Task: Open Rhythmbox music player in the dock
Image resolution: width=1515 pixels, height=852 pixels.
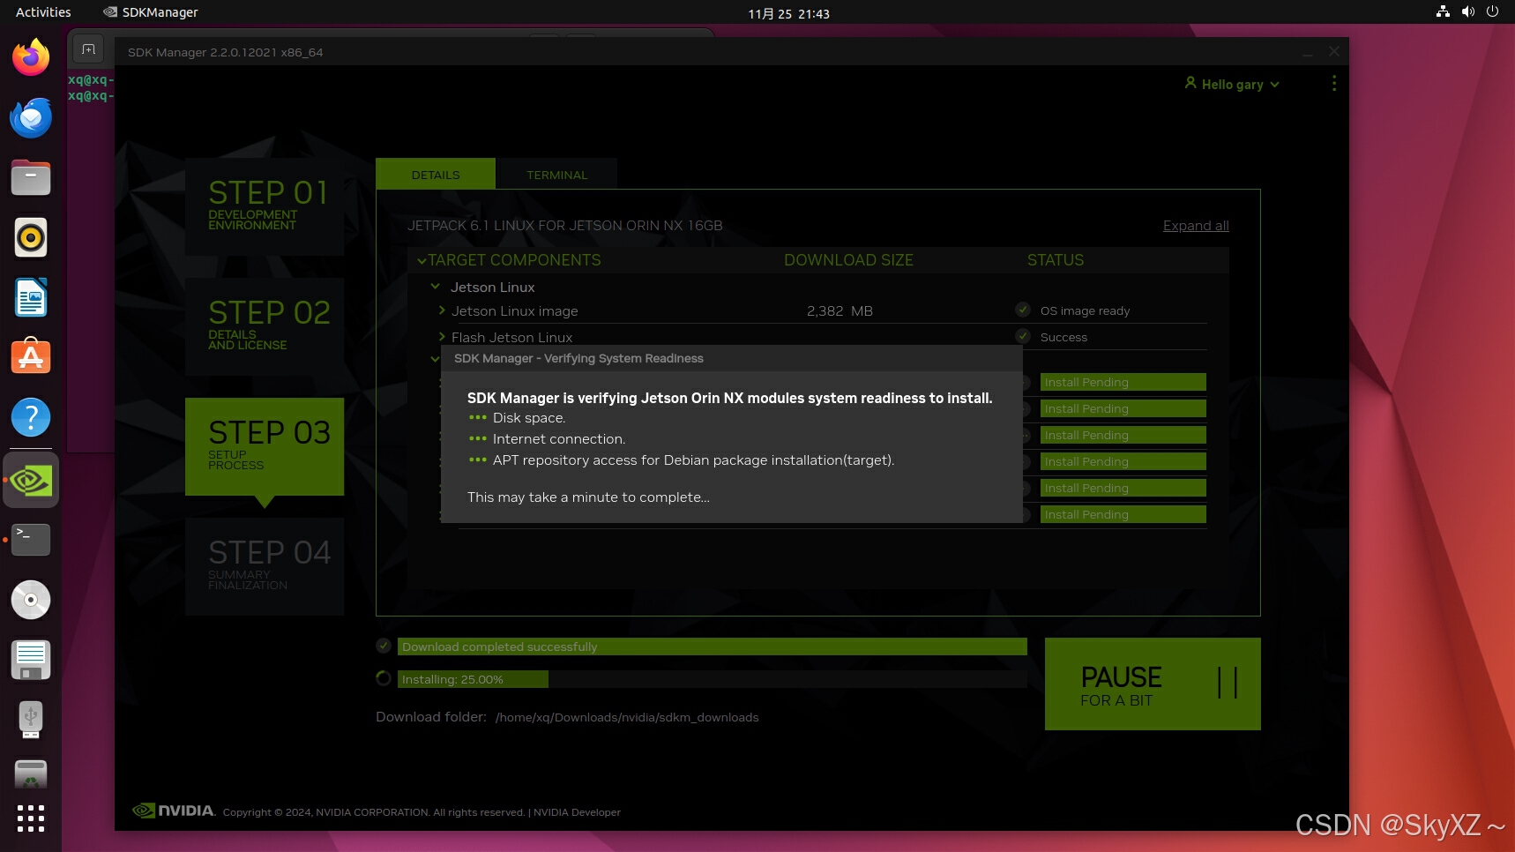Action: pos(31,238)
